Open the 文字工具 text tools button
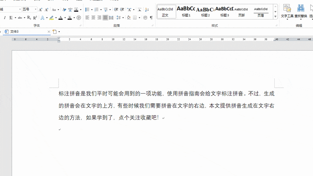This screenshot has width=313, height=176. pos(287,11)
